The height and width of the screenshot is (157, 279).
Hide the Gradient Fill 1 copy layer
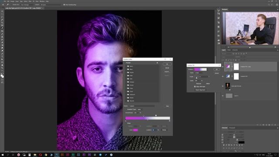pyautogui.click(x=223, y=67)
